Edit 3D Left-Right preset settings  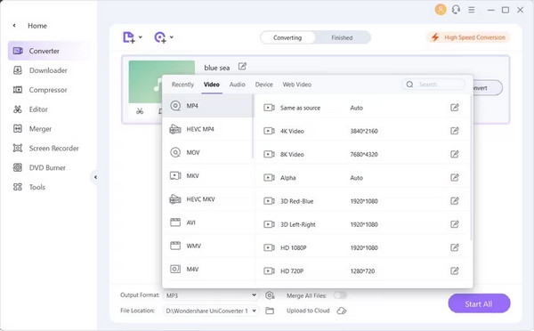(x=455, y=224)
